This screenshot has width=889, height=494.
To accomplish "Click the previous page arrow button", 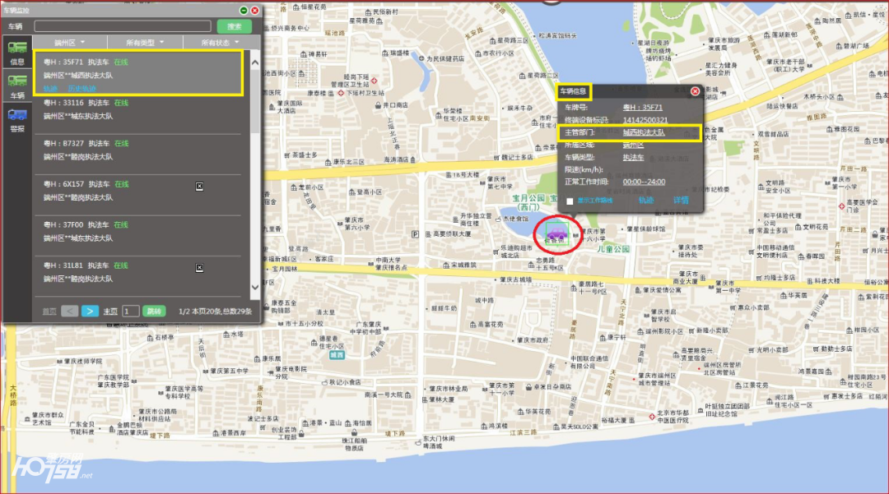I will pyautogui.click(x=70, y=312).
